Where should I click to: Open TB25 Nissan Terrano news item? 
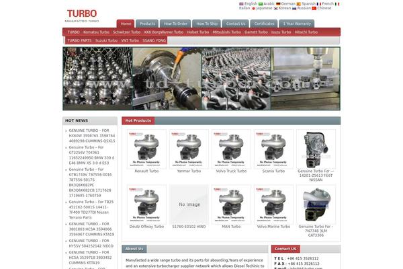(x=91, y=210)
